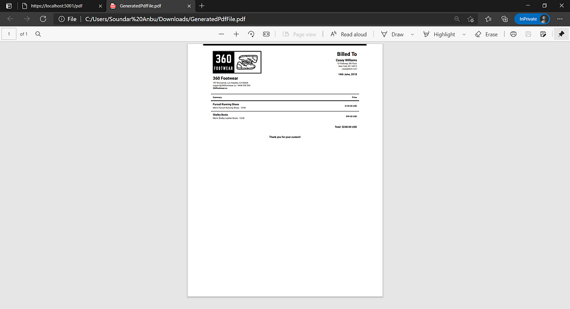Click the zoom in plus icon
Image resolution: width=570 pixels, height=309 pixels.
pos(237,34)
